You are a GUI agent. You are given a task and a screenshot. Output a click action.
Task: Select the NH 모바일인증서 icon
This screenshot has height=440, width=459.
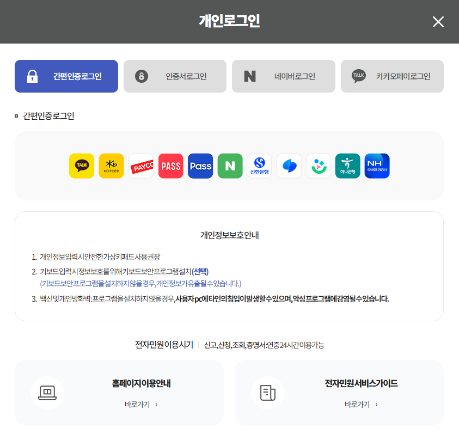(377, 166)
